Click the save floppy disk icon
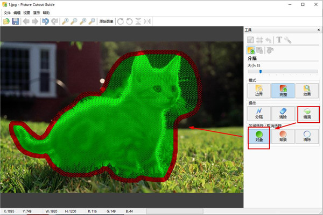This screenshot has height=215, width=323. [x=15, y=21]
